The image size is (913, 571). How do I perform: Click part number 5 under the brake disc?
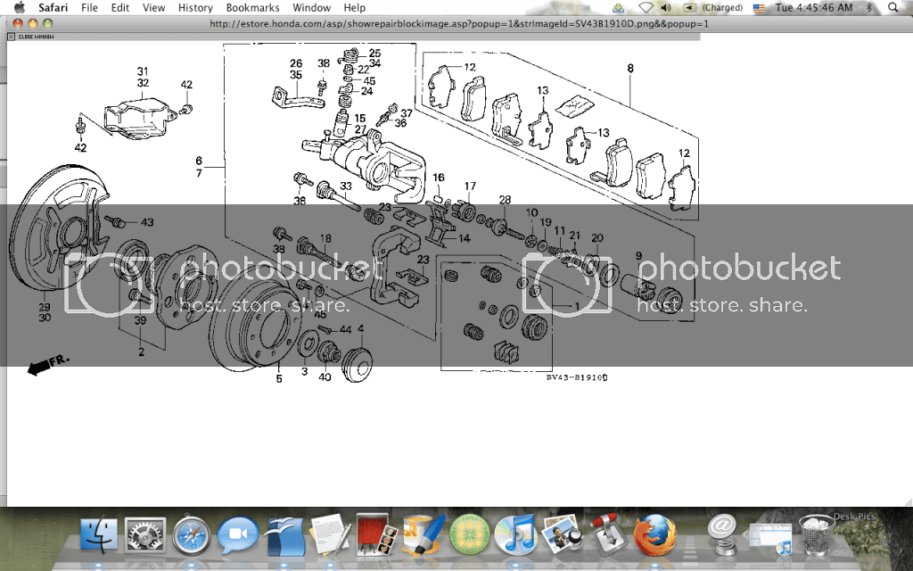[x=279, y=378]
